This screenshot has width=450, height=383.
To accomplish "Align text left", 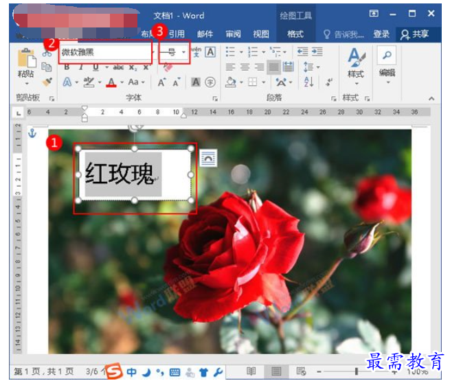I will tap(230, 67).
